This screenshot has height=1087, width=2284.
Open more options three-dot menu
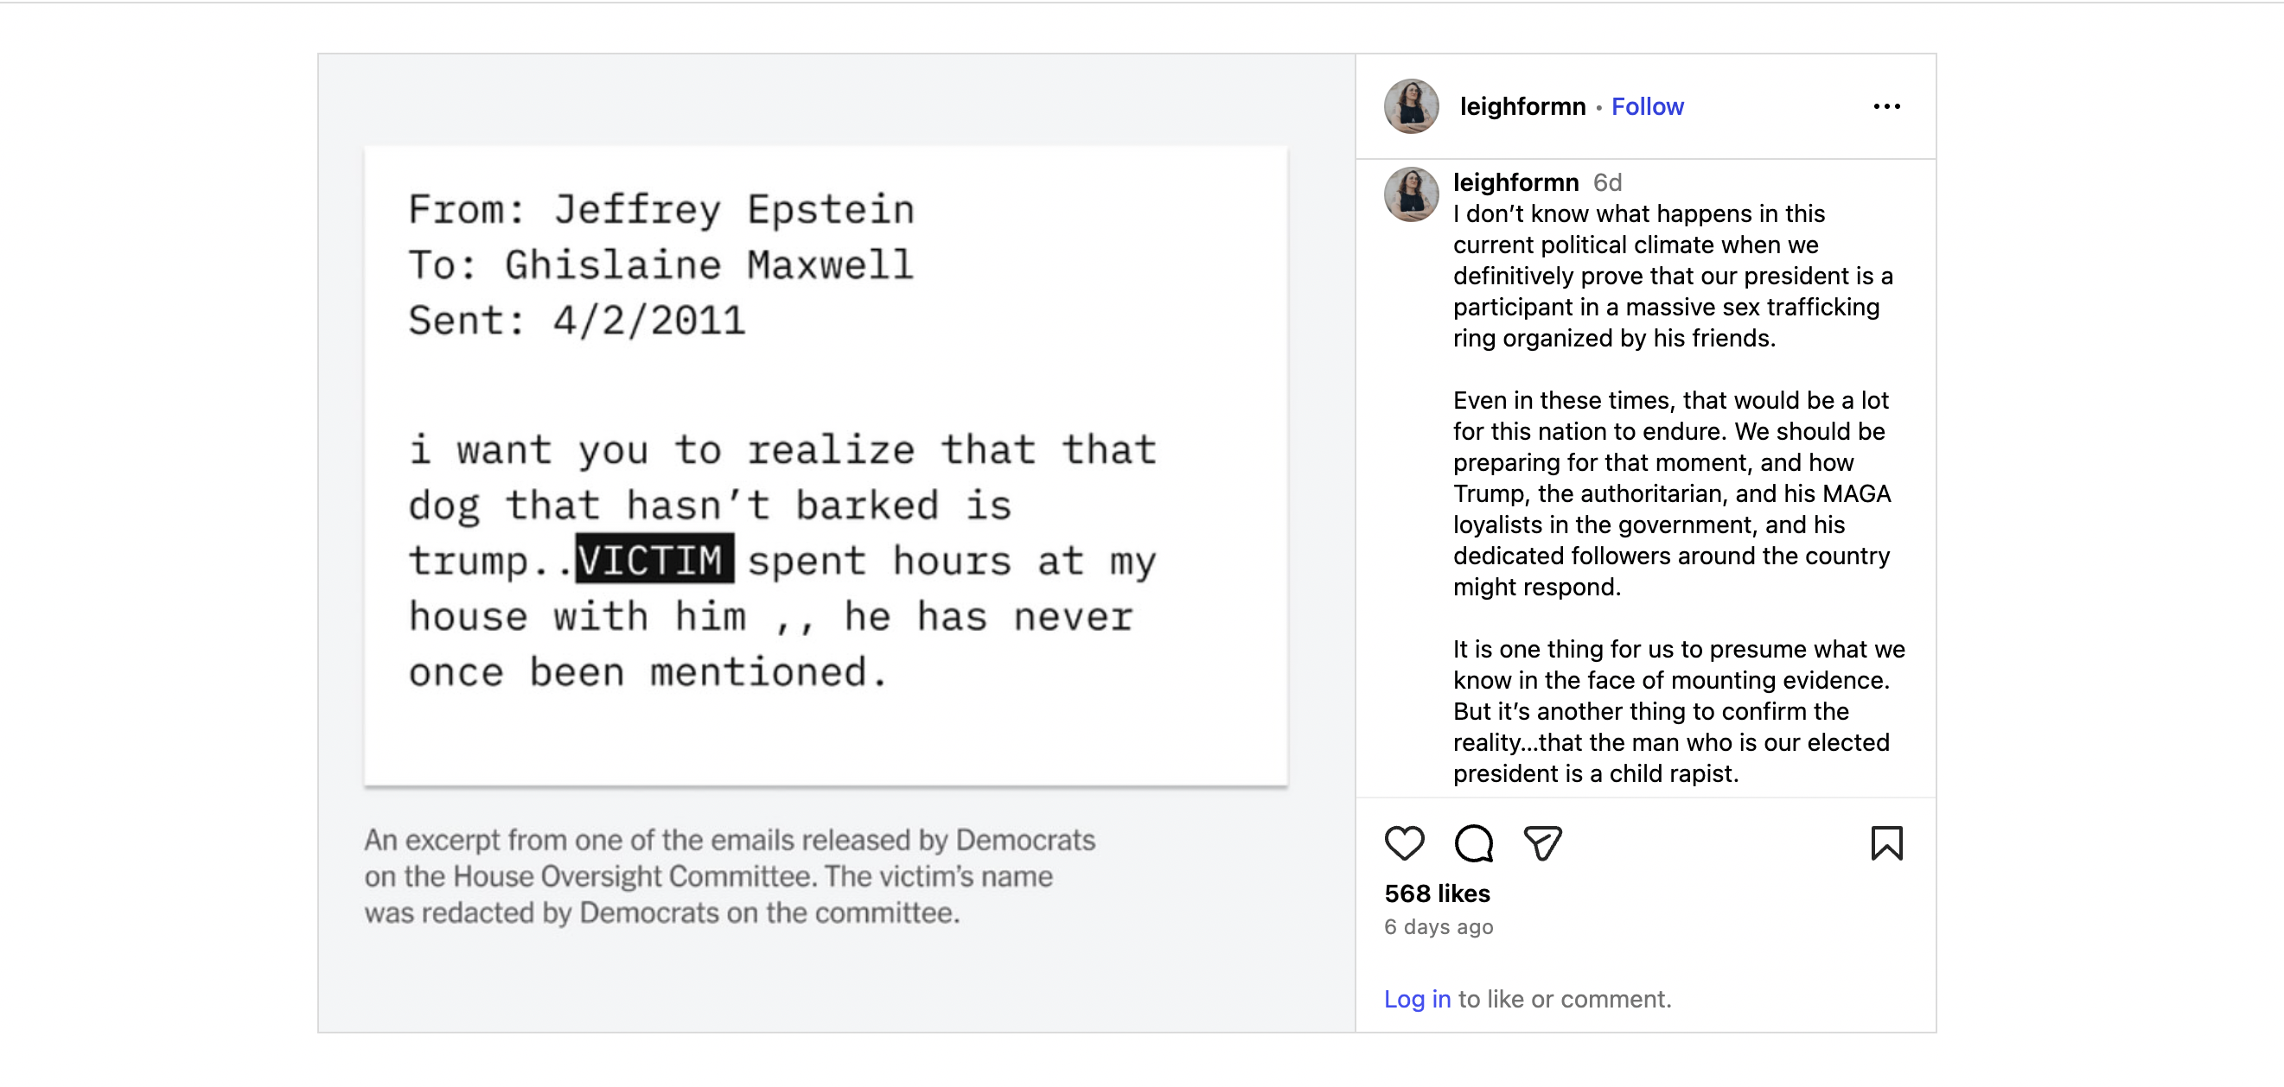[x=1885, y=106]
